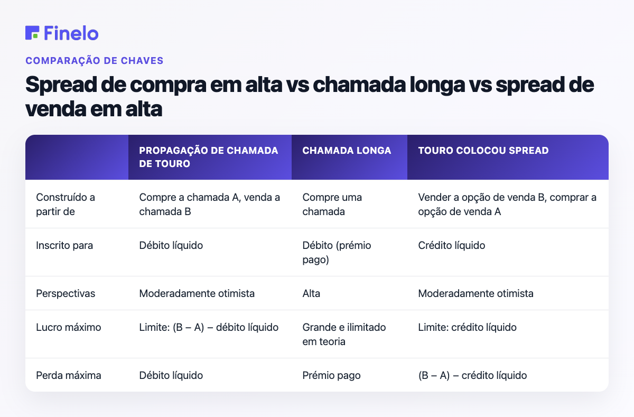Click the Finelo brand name text
Image resolution: width=634 pixels, height=417 pixels.
coord(71,33)
